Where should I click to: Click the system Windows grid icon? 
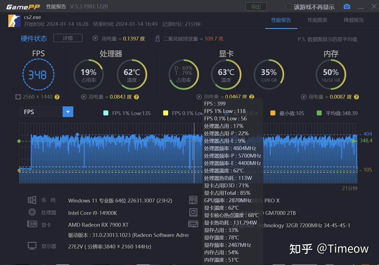[32, 200]
